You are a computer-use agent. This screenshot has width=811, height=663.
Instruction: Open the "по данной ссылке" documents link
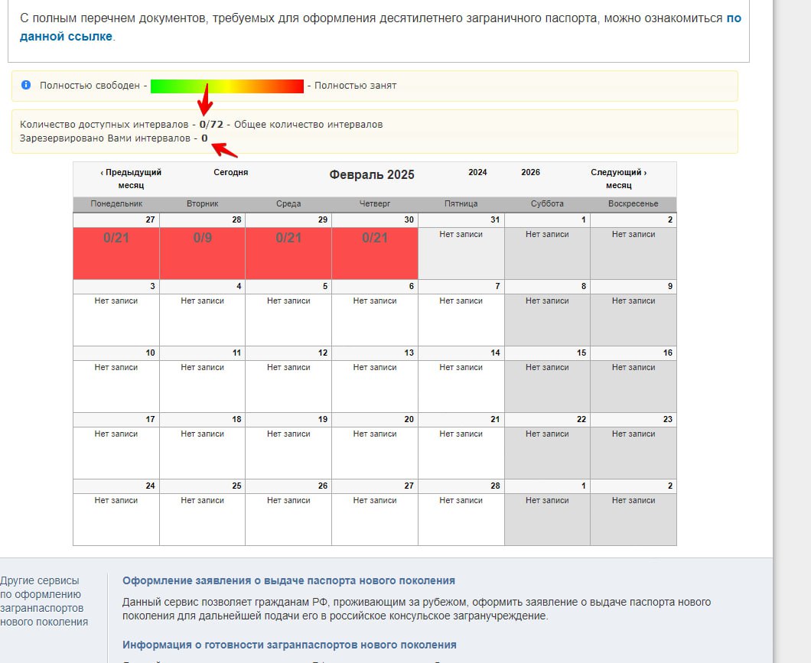click(x=65, y=36)
